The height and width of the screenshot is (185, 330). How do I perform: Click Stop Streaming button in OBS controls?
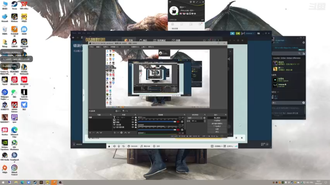pyautogui.click(x=217, y=118)
